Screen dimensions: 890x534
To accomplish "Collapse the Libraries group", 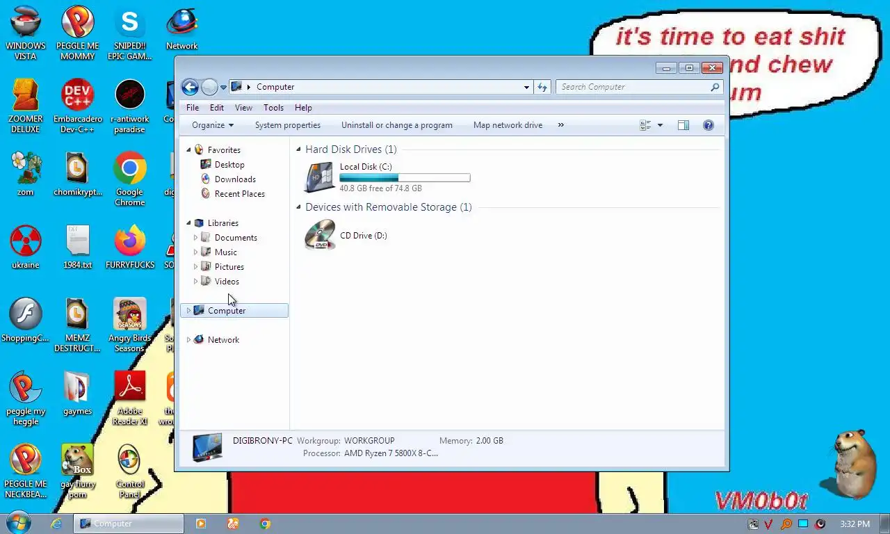I will [188, 222].
